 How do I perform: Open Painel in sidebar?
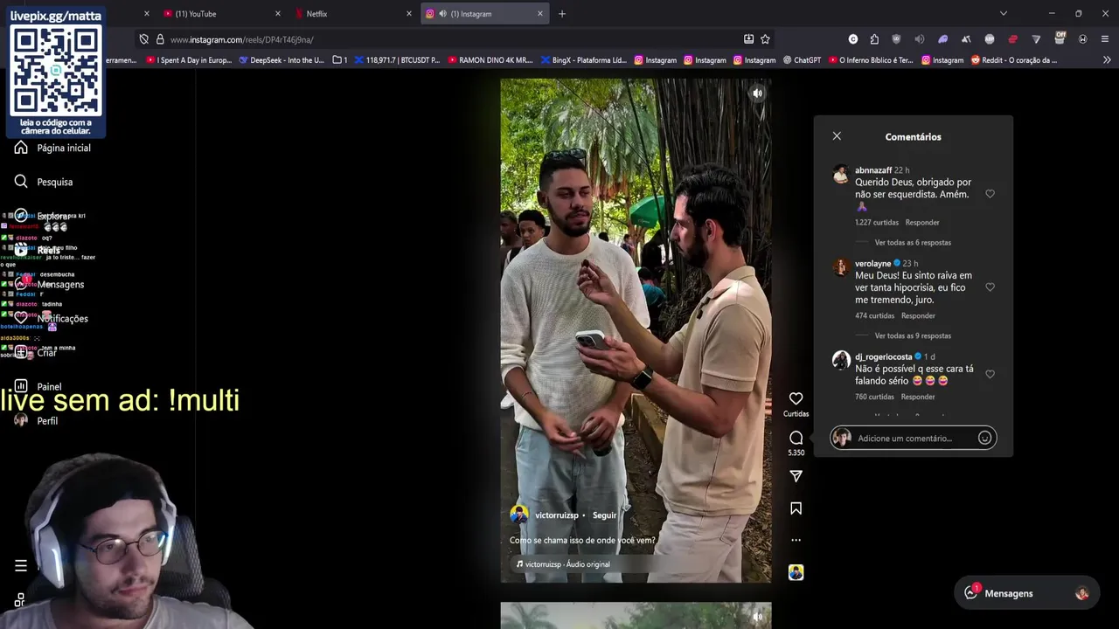coord(38,387)
